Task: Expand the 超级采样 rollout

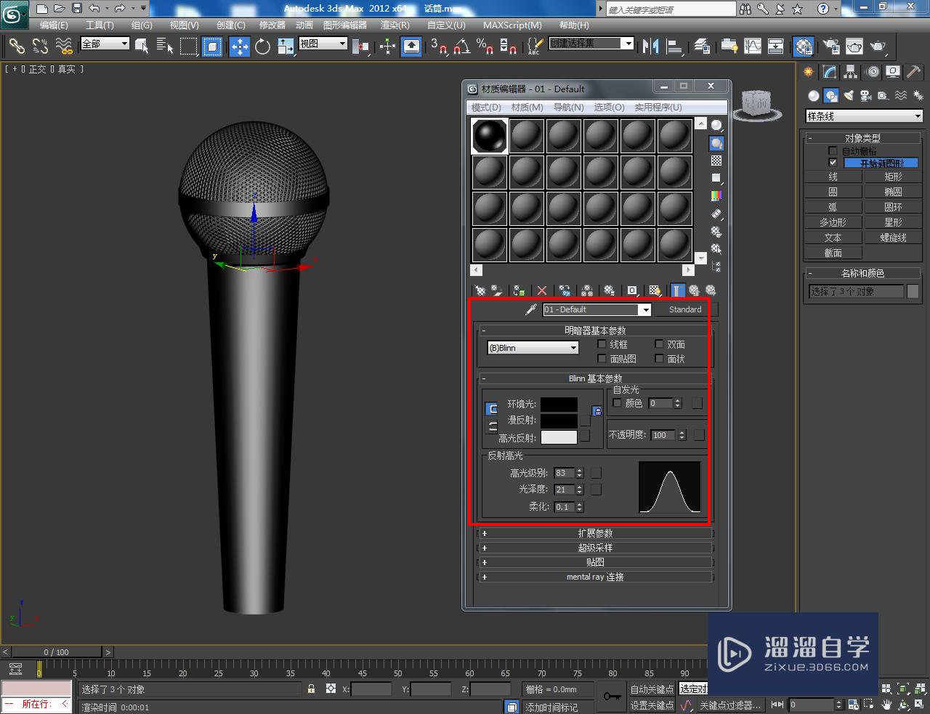Action: coord(595,548)
